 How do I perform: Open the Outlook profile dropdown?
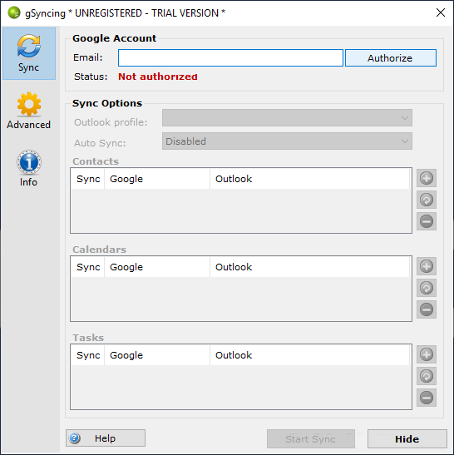point(287,118)
